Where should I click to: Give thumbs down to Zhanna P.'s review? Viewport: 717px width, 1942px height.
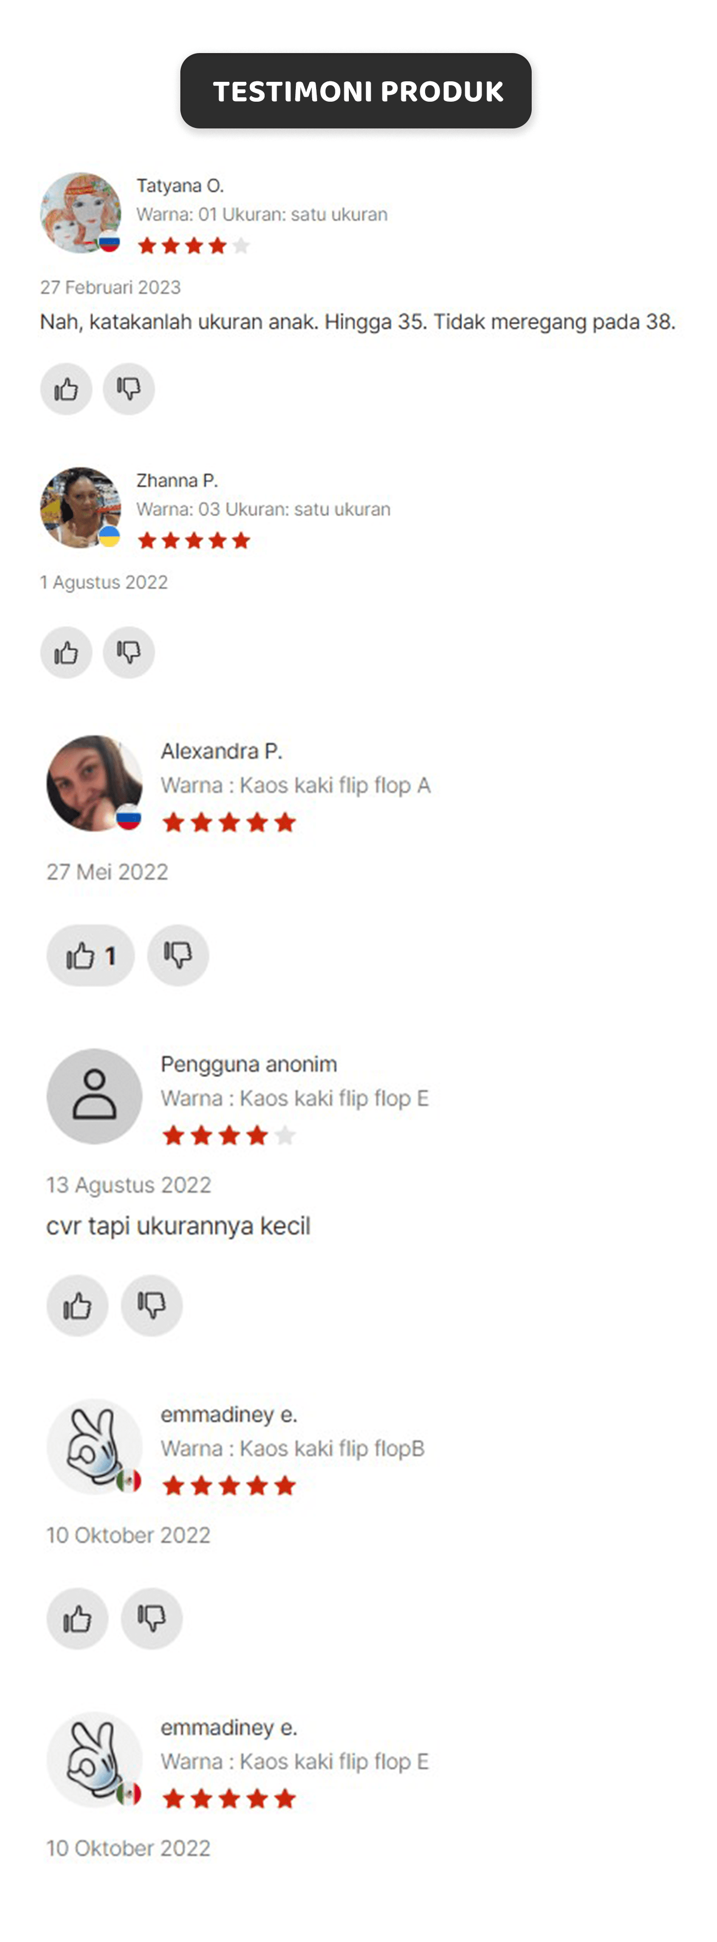[129, 652]
